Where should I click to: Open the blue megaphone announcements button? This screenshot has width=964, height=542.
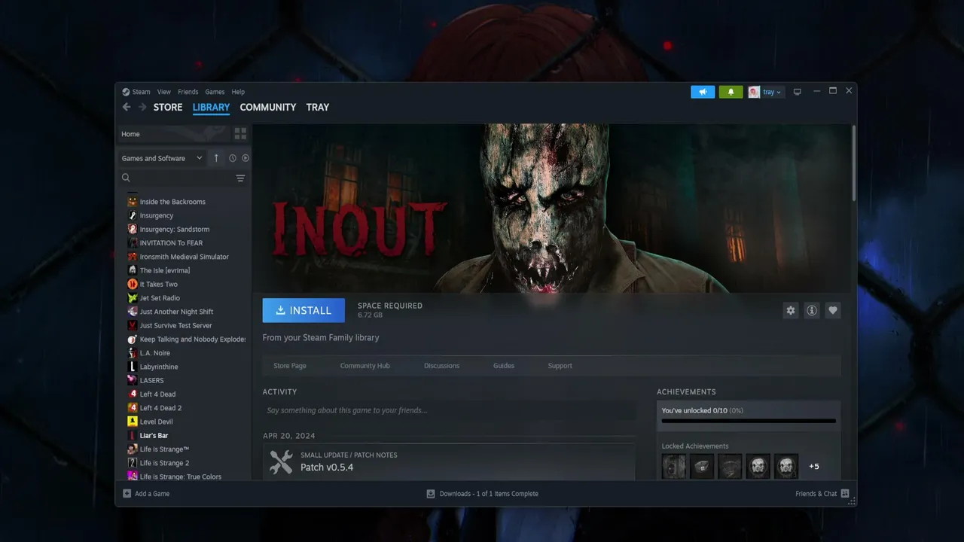tap(703, 92)
